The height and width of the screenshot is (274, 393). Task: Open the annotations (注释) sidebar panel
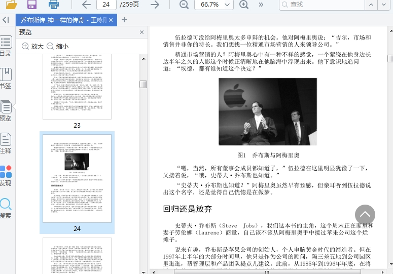coord(6,143)
